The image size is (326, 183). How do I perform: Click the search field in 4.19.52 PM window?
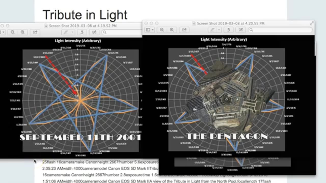click(122, 32)
